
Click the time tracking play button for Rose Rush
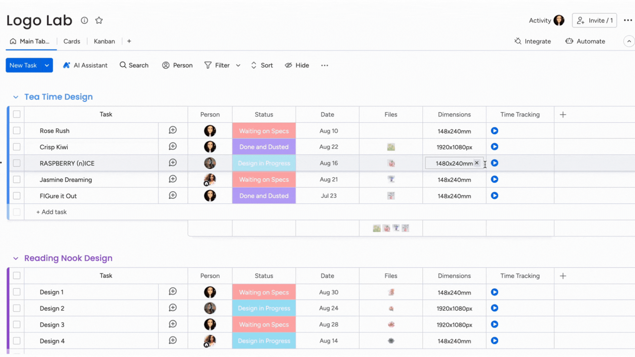(x=494, y=131)
